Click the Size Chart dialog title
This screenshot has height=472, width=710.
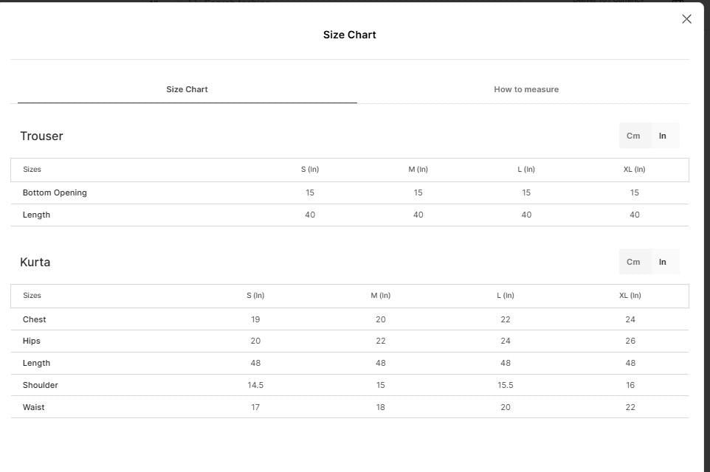tap(350, 35)
